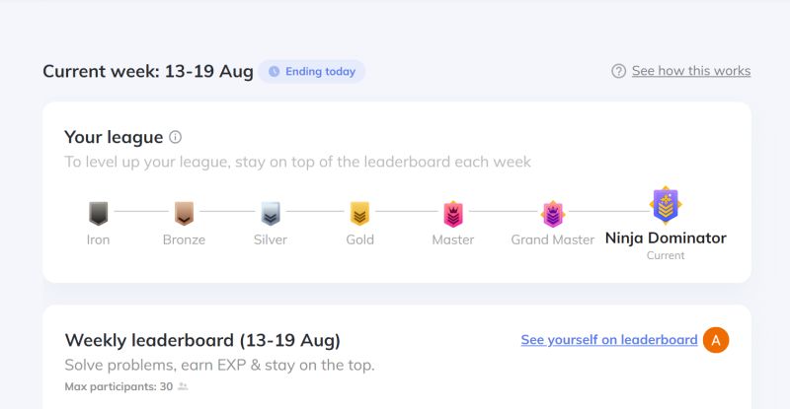Click the Current week 13-19 Aug heading
The image size is (790, 409).
pyautogui.click(x=148, y=71)
